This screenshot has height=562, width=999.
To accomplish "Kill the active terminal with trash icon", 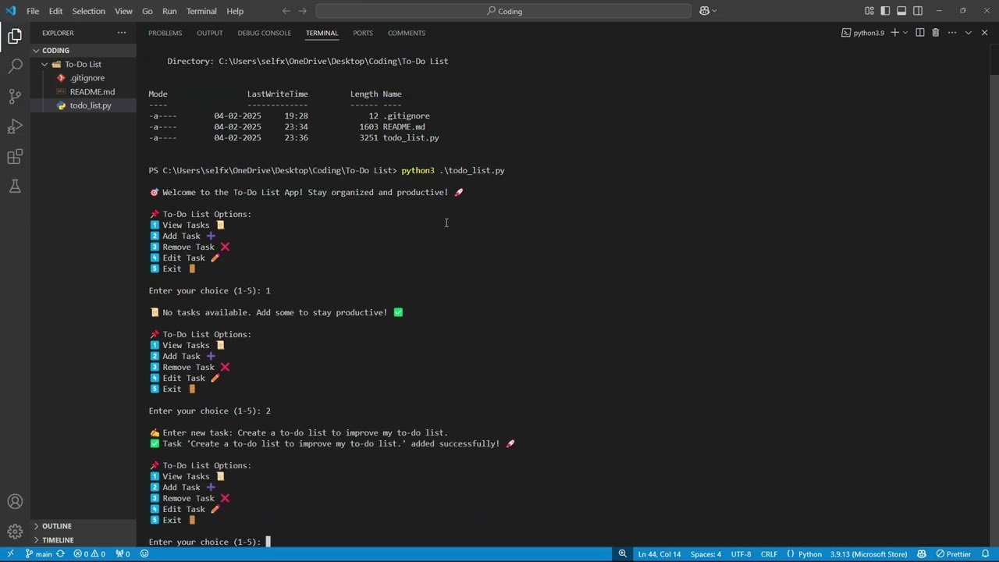I will point(936,33).
